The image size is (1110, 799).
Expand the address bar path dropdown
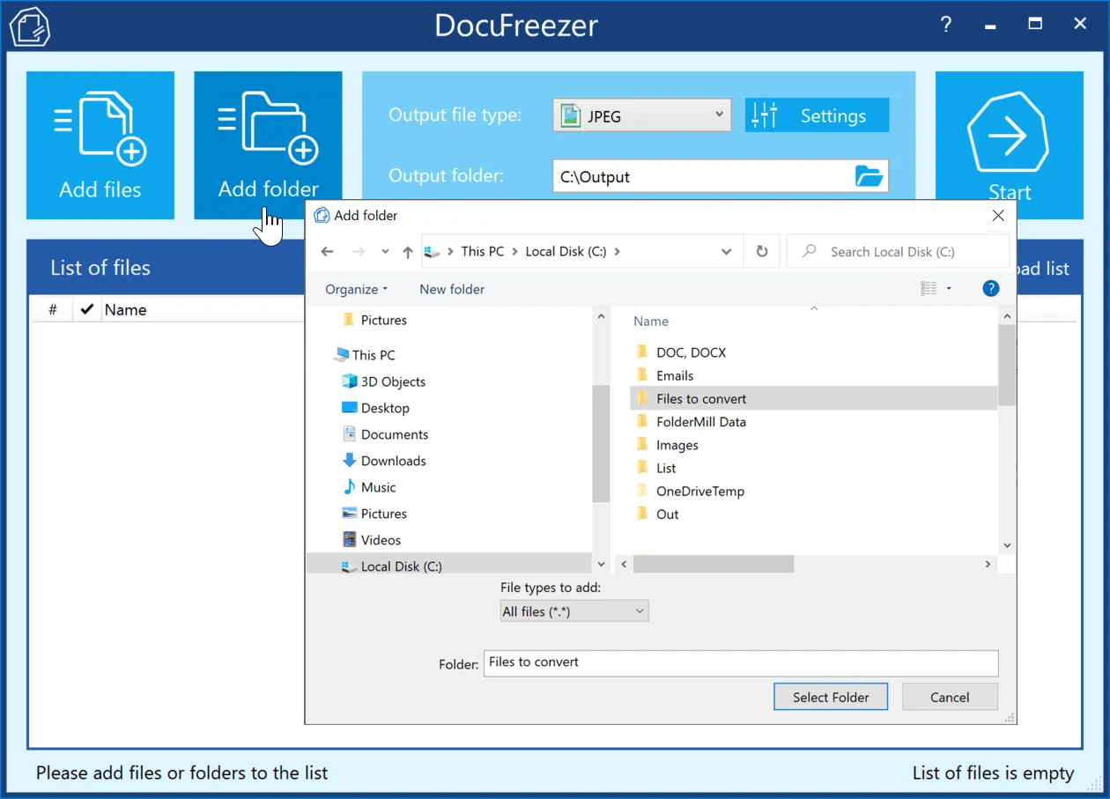click(726, 252)
